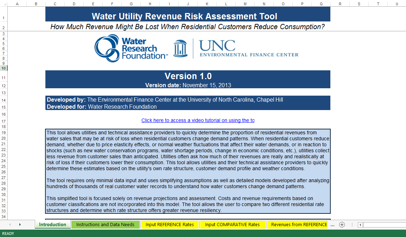406x237 pixels.
Task: Select row 17 header
Action: pos(4,121)
